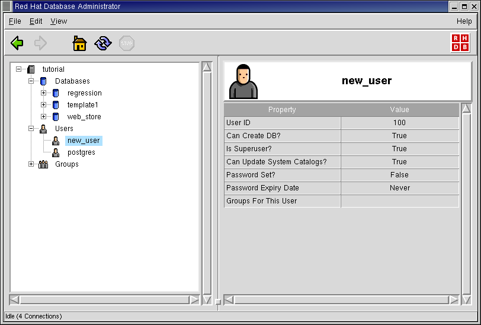This screenshot has height=325, width=481.
Task: Click the template1 database icon
Action: pos(56,105)
